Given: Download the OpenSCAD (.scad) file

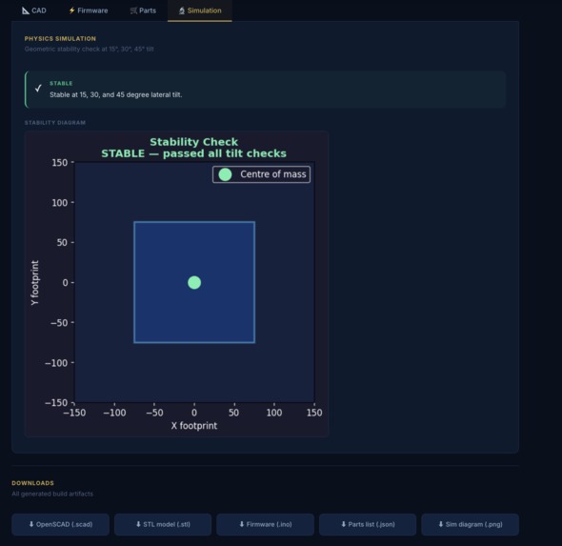Looking at the screenshot, I should 60,524.
